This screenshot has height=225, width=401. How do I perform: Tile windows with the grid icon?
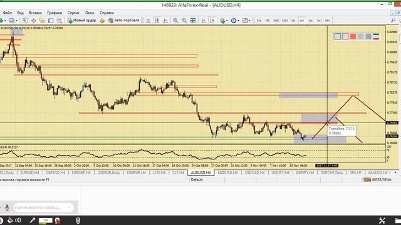[193, 21]
